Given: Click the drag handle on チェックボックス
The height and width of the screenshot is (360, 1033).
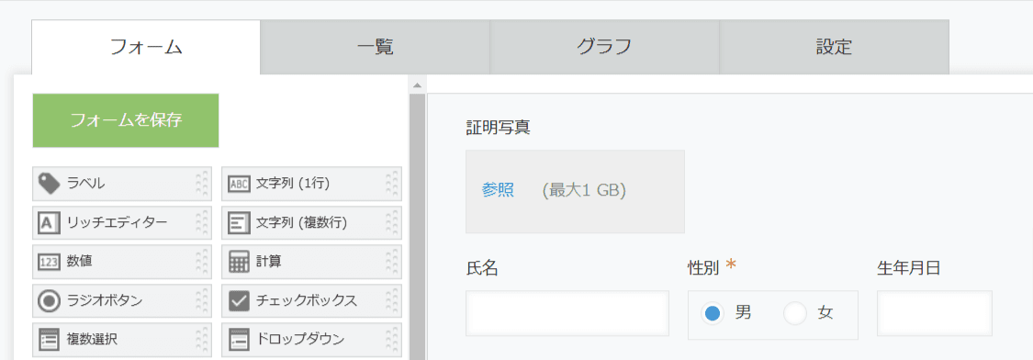Looking at the screenshot, I should pyautogui.click(x=392, y=300).
